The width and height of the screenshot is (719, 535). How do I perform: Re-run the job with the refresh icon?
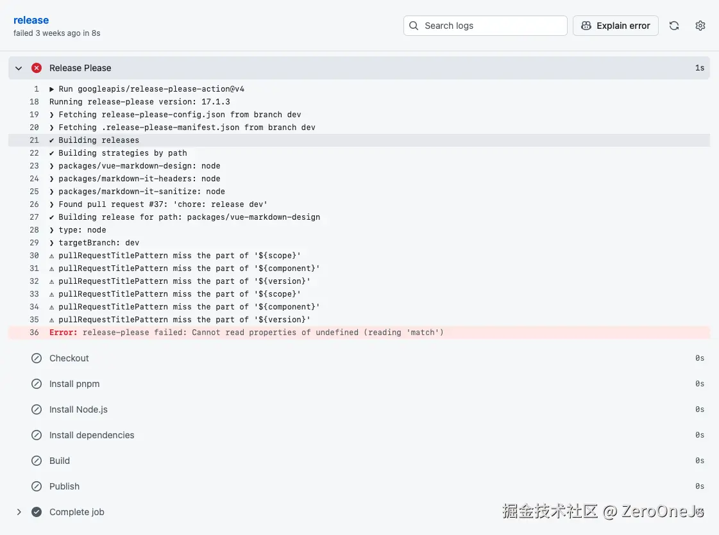[673, 26]
